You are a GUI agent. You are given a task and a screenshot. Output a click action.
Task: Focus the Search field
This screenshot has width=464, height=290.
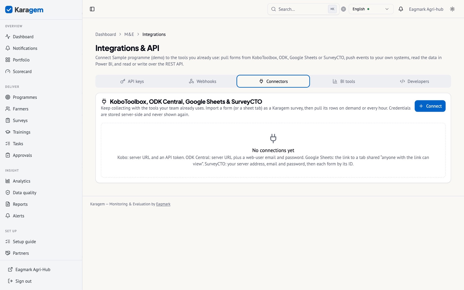303,9
